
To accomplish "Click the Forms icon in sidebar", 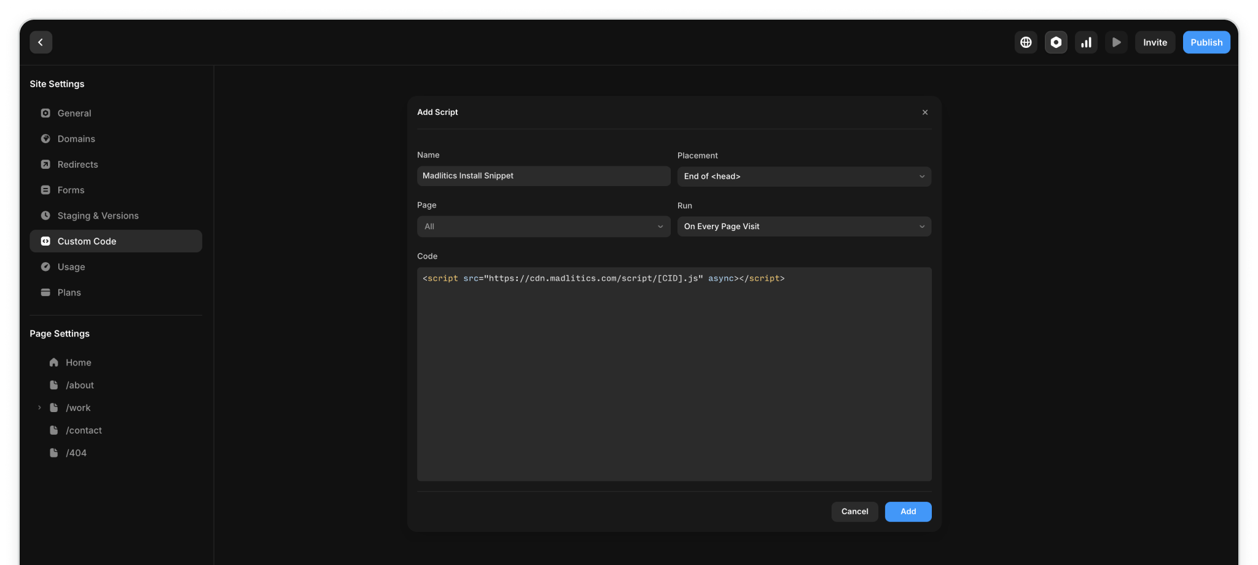I will 45,190.
